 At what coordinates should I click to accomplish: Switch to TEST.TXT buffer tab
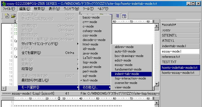(x=180, y=62)
